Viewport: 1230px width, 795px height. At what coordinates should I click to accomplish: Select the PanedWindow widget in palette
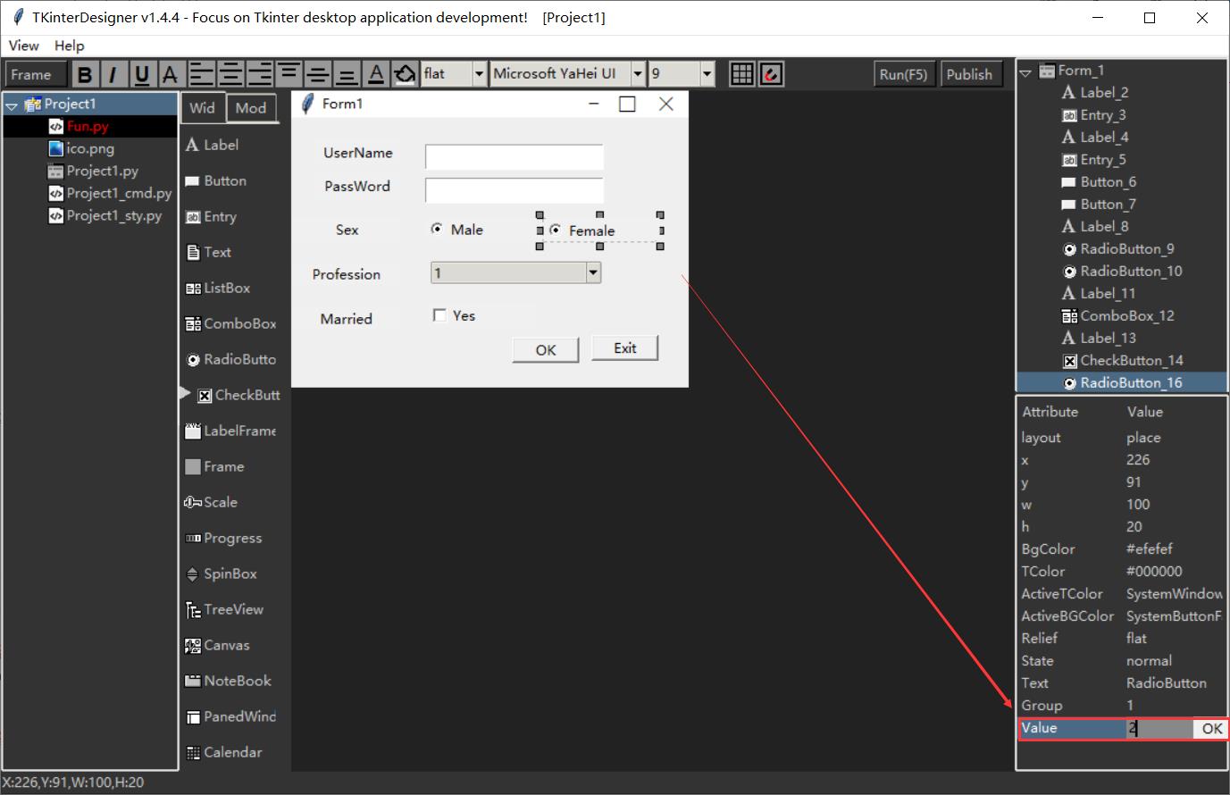[231, 716]
